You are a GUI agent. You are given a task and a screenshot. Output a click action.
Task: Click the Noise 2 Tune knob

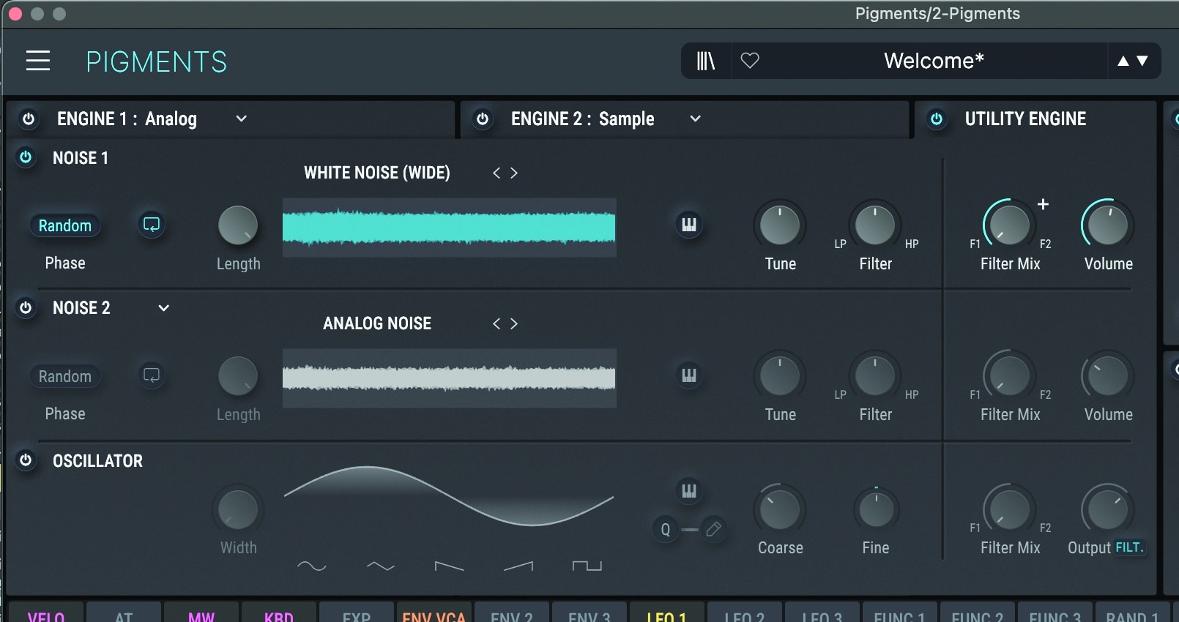coord(780,376)
